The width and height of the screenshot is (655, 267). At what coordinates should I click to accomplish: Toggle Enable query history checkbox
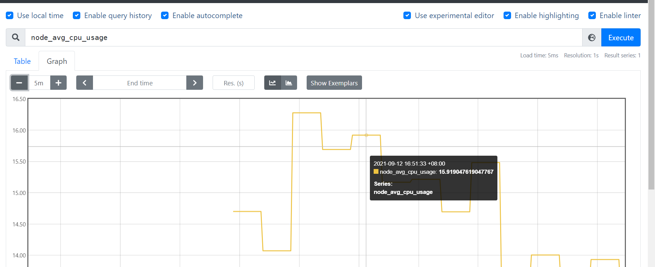(77, 15)
